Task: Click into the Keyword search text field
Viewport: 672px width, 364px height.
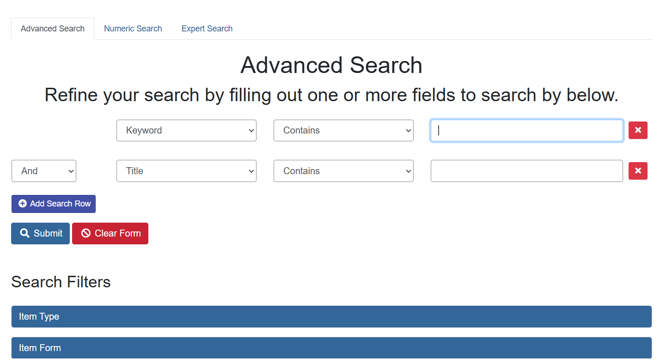Action: (526, 130)
